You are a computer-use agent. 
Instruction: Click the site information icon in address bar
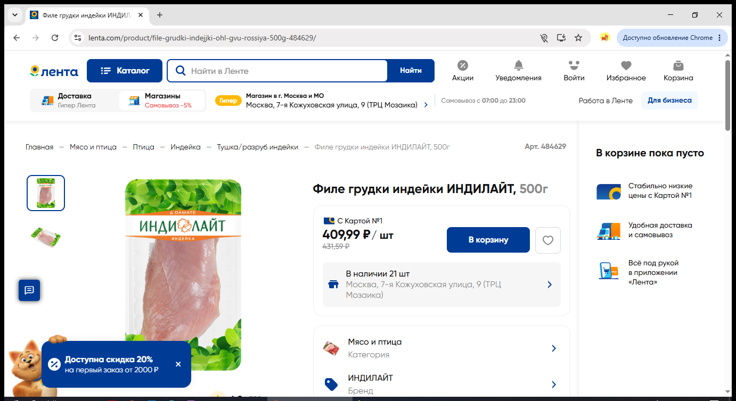tap(78, 38)
